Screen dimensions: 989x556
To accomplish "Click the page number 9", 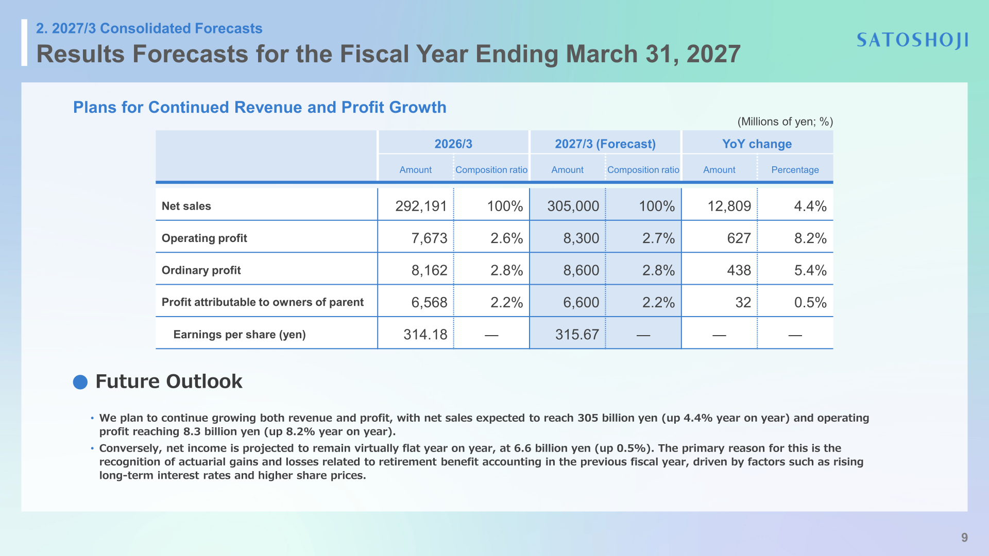I will coord(964,537).
